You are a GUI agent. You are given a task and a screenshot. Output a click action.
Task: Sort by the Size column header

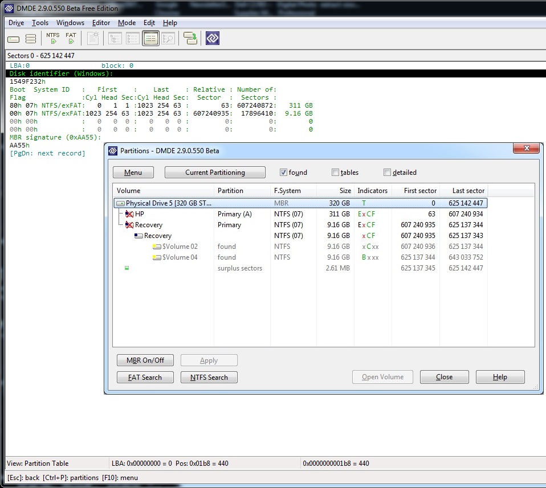tap(335, 191)
